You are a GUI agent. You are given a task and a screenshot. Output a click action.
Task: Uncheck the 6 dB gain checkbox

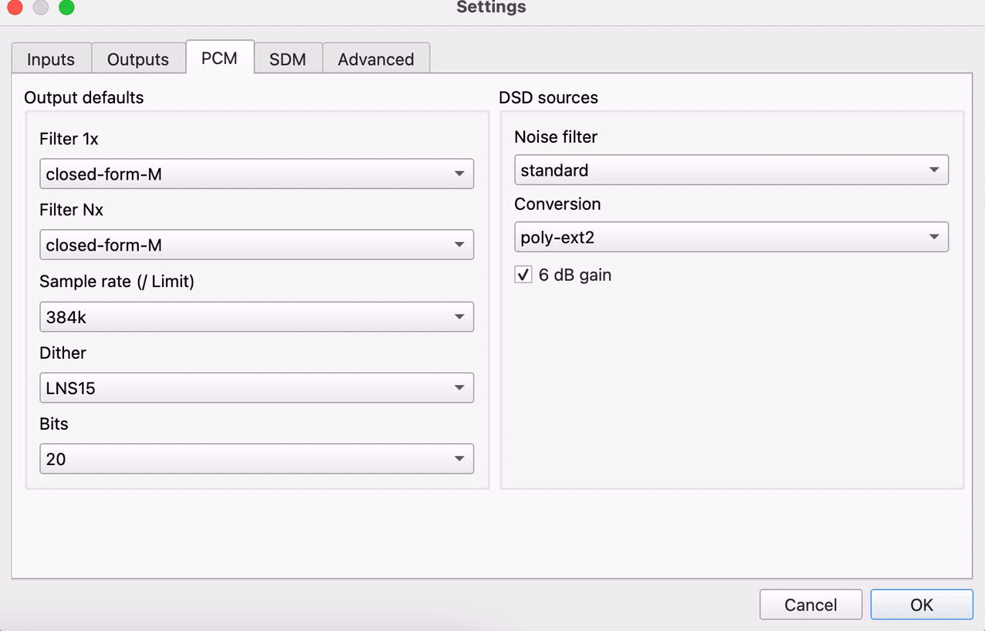(x=523, y=275)
